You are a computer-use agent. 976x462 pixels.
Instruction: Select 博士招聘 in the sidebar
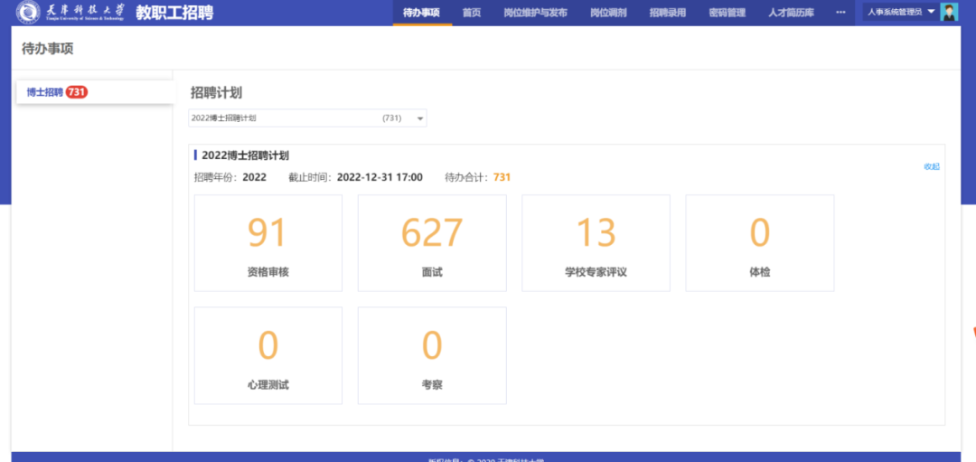tap(45, 92)
